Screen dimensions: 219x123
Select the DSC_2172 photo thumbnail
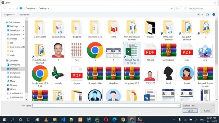click(x=150, y=77)
